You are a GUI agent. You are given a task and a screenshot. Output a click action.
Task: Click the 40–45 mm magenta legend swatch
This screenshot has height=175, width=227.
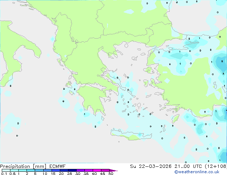tap(97, 170)
